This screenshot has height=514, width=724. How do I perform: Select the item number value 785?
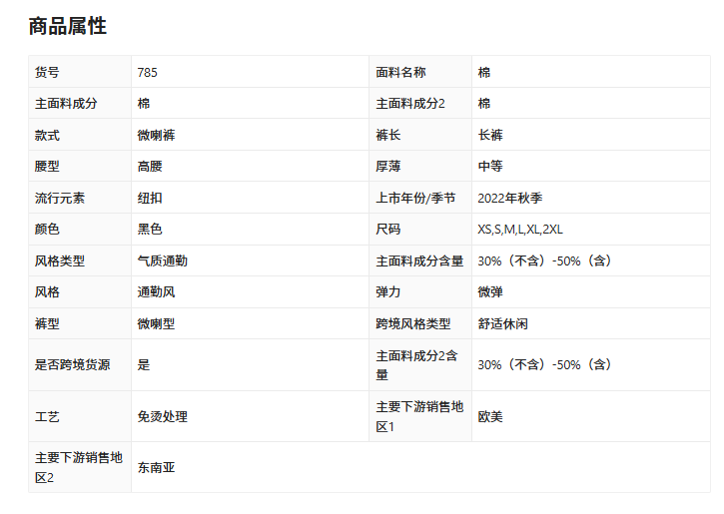click(x=148, y=73)
